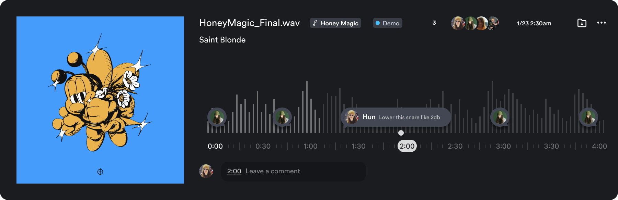Screen dimensions: 618x200
Task: Open comment marker near 3:55 on waveform
Action: pyautogui.click(x=588, y=117)
